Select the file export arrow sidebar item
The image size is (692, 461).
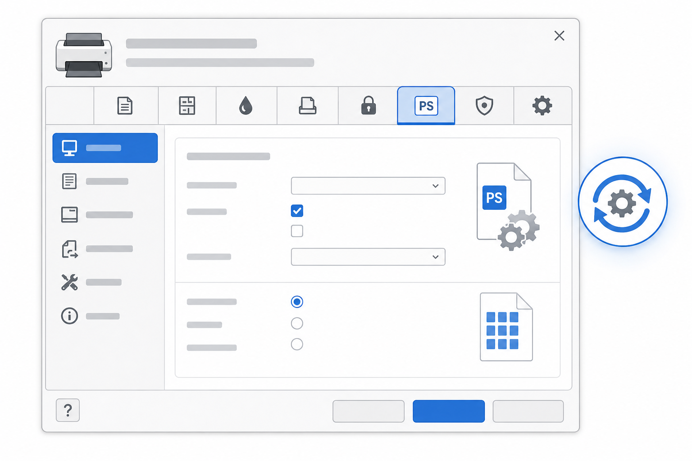coord(105,249)
